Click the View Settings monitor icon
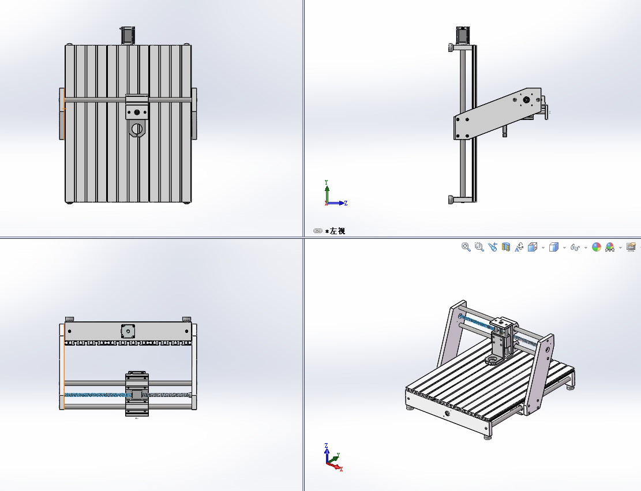Screen dimensions: 641x491 tap(630, 247)
